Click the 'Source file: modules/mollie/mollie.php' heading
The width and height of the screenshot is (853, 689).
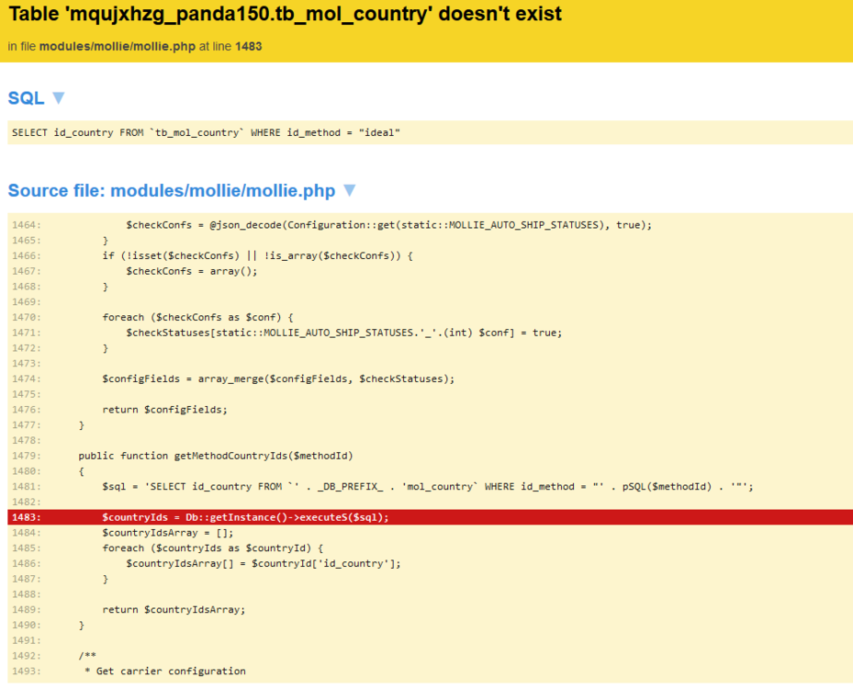172,191
